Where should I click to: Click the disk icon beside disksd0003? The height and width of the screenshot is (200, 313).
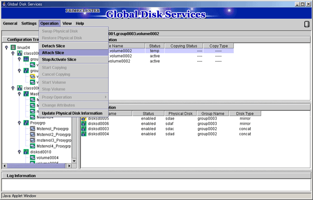pyautogui.click(x=84, y=129)
